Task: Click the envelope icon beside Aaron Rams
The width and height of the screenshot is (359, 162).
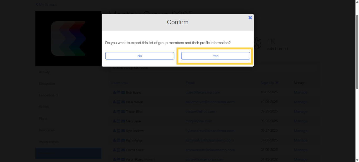Action: 123,159
